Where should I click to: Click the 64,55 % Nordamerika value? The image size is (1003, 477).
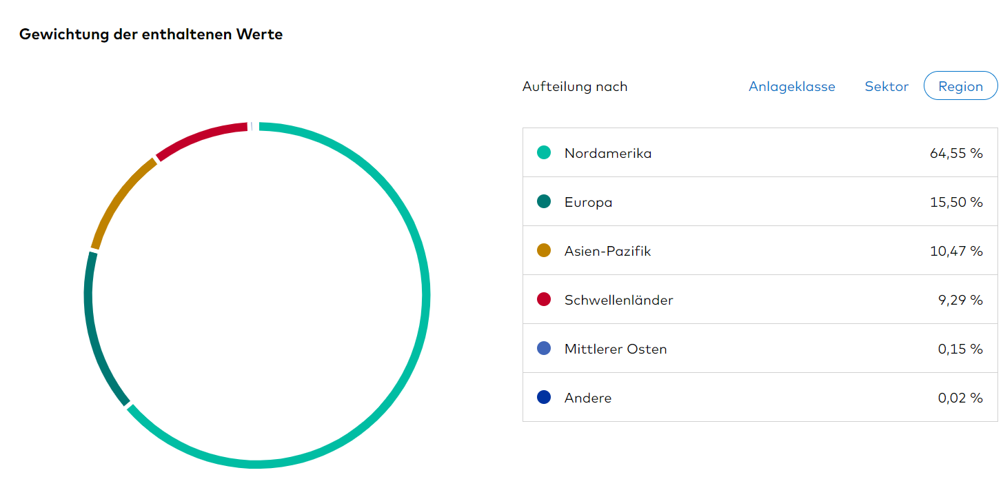[956, 153]
